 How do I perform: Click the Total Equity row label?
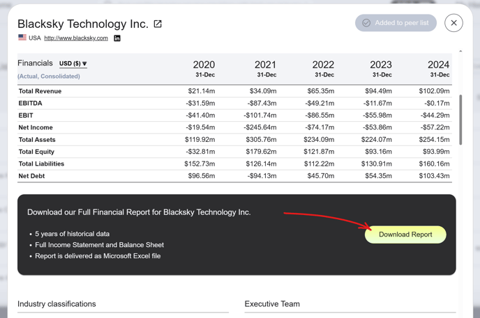coord(36,152)
